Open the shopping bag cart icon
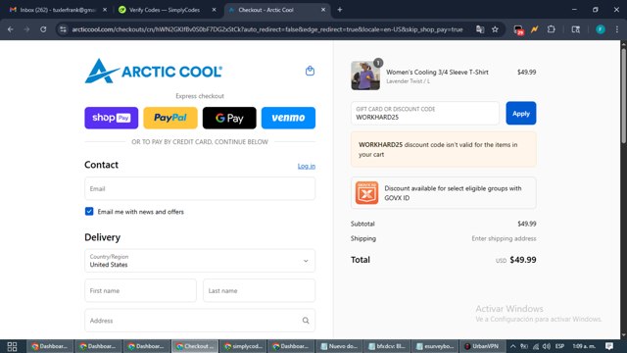Image resolution: width=627 pixels, height=353 pixels. point(310,72)
